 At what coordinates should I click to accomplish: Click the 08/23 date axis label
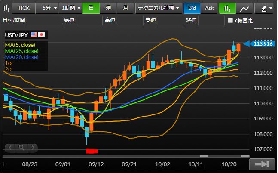click(30, 164)
